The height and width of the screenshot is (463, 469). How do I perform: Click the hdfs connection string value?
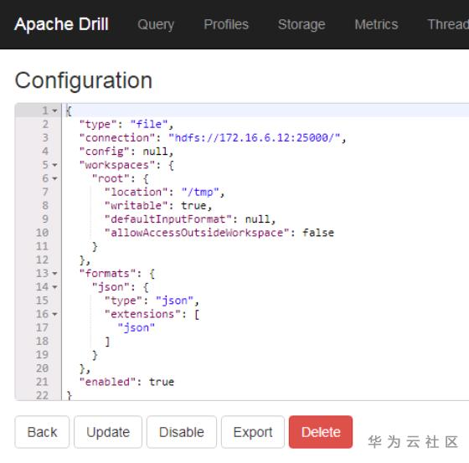click(255, 138)
